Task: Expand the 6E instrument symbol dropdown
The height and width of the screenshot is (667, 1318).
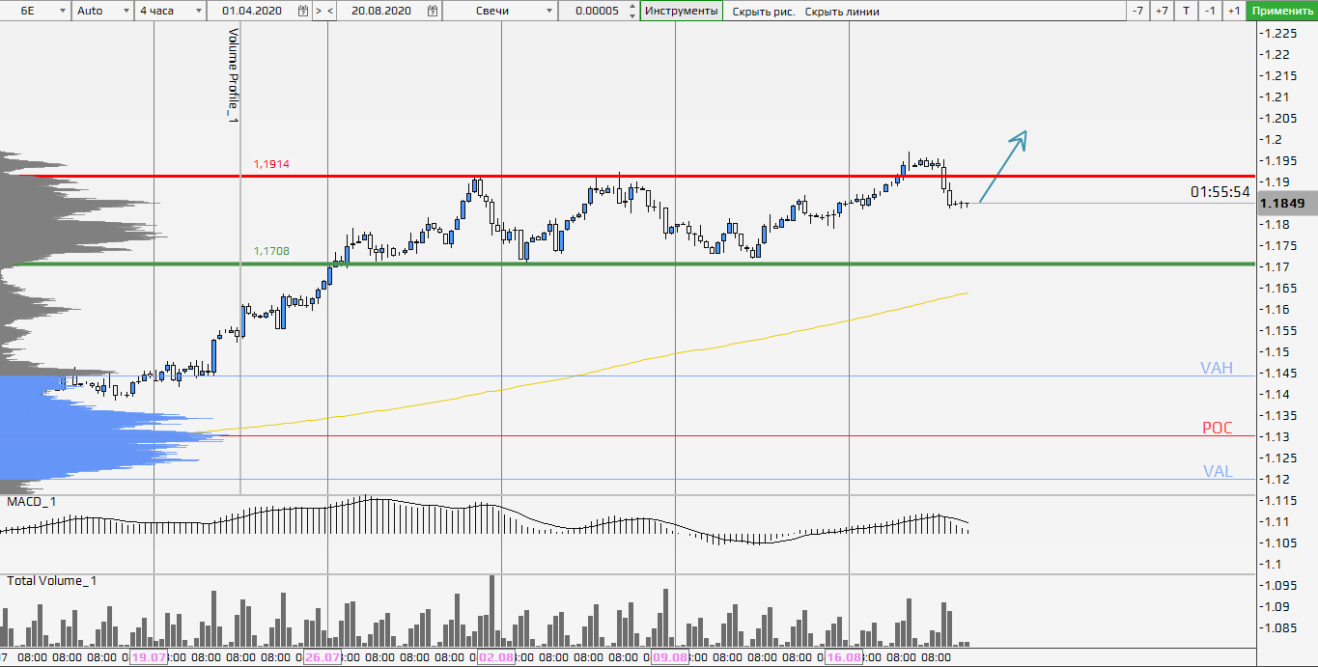Action: [63, 11]
